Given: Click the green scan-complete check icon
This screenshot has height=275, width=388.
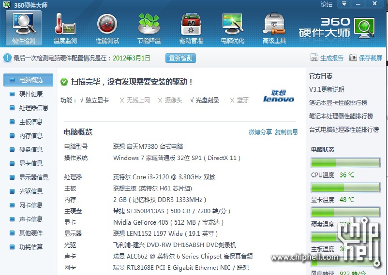Looking at the screenshot, I should click(x=64, y=82).
